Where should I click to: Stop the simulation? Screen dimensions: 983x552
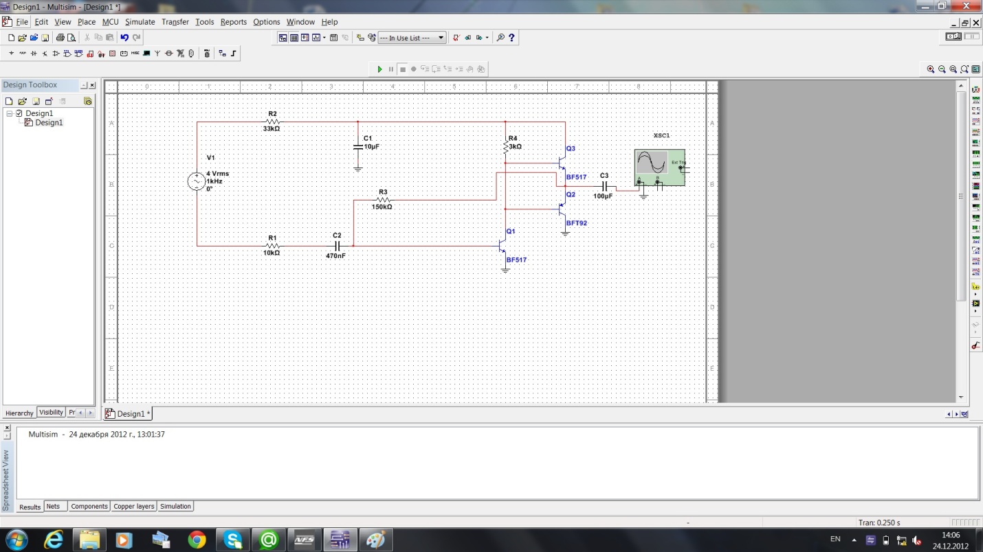403,69
